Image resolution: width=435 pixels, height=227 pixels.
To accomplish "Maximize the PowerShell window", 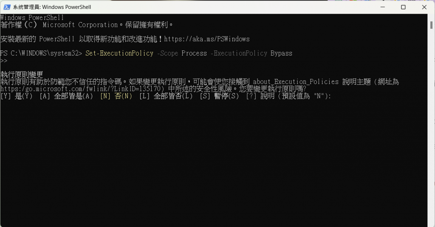I will 404,7.
